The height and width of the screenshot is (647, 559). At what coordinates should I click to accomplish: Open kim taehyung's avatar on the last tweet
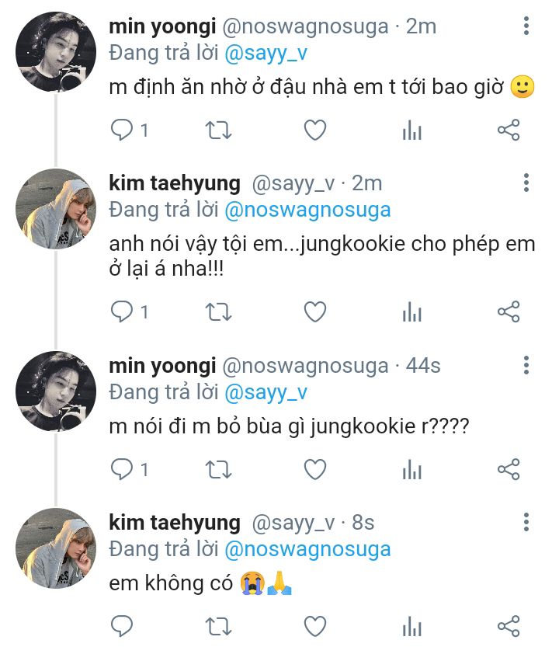coord(56,548)
